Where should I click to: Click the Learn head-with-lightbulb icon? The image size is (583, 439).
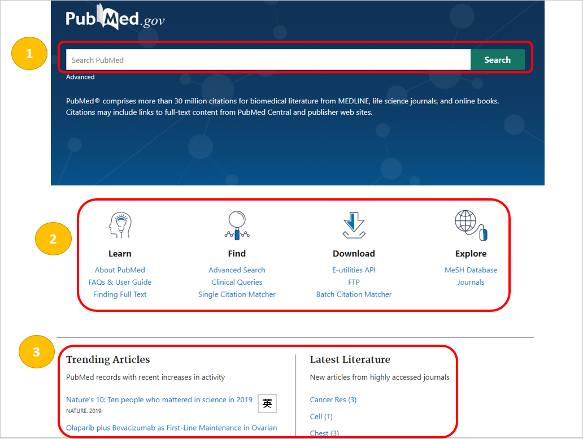[x=120, y=225]
